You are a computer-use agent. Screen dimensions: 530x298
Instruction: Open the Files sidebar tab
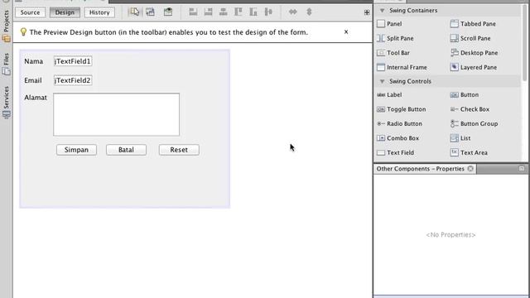(x=6, y=64)
